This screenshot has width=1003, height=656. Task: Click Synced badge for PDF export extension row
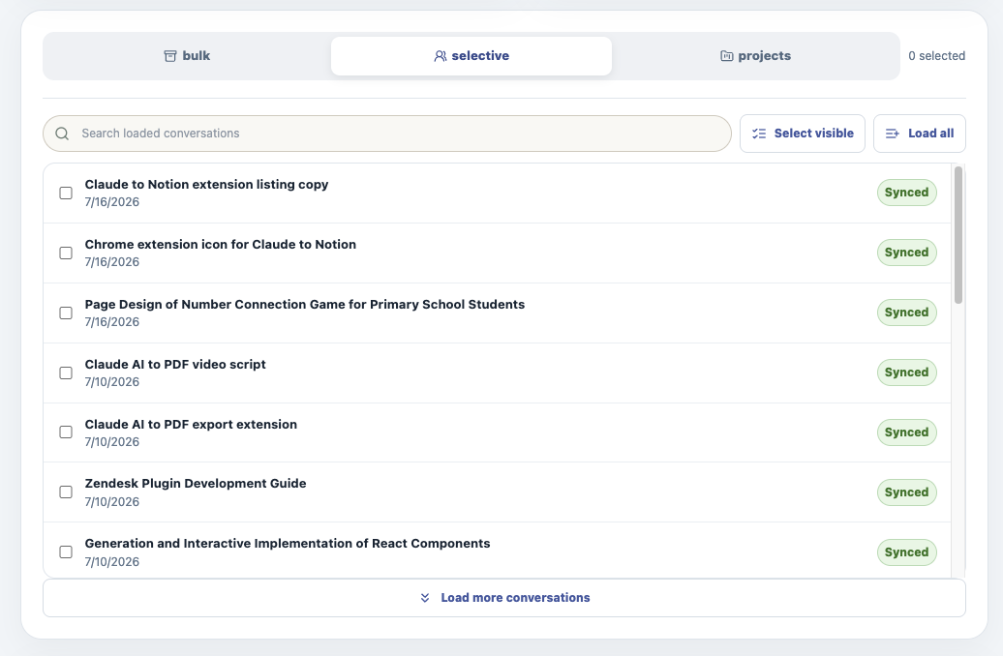coord(906,432)
